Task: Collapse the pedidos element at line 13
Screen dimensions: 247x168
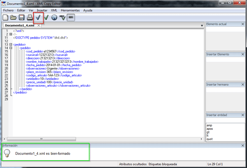Action: click(10, 44)
